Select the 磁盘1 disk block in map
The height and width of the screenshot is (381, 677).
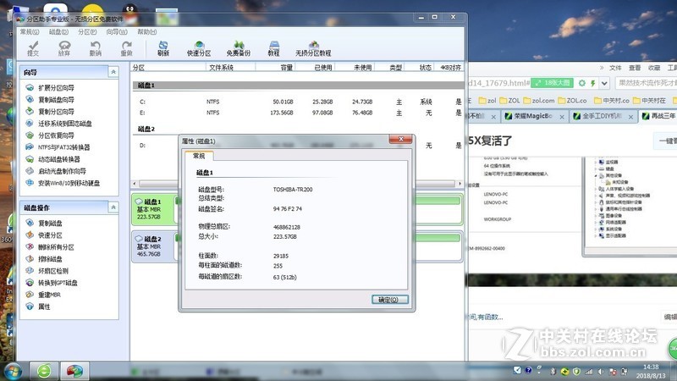click(x=155, y=209)
